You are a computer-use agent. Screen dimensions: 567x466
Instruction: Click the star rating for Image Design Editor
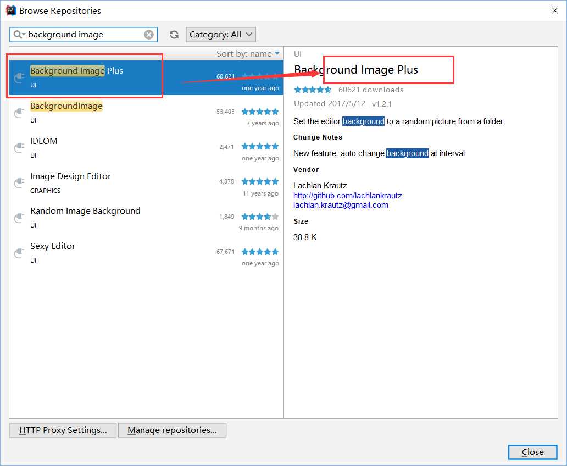coord(260,181)
